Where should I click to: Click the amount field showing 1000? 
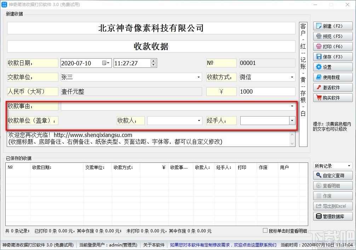tap(267, 91)
